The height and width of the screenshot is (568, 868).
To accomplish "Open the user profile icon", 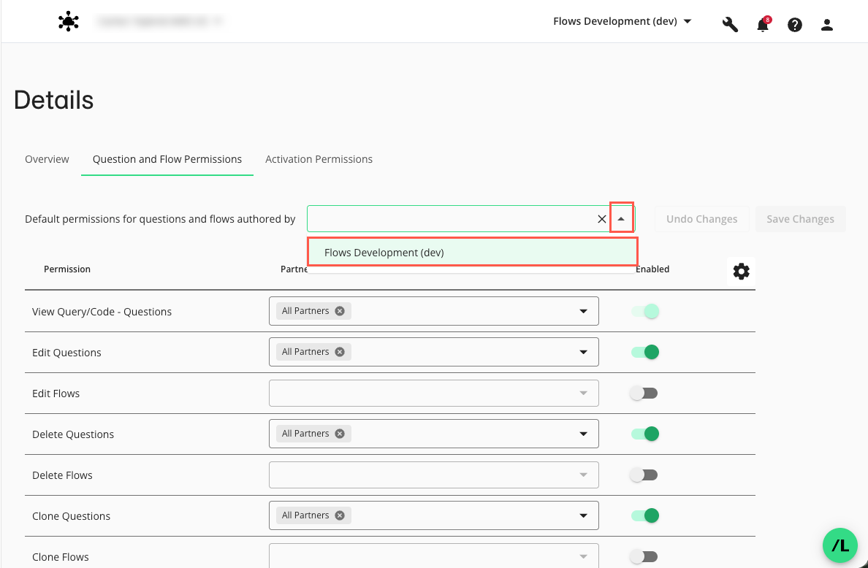I will tap(827, 24).
